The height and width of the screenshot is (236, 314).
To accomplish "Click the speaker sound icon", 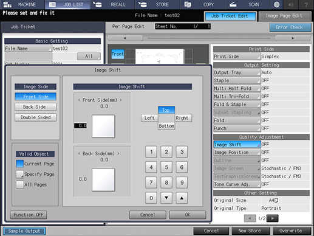I will pos(291,4).
